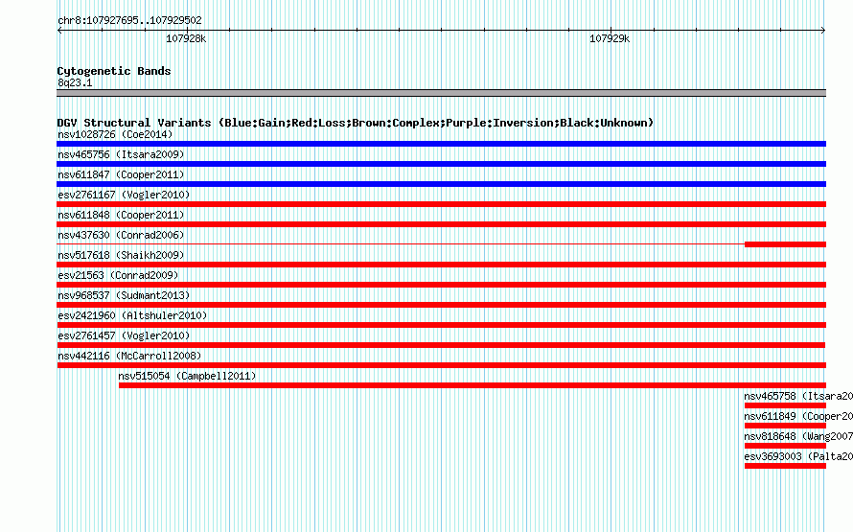Click the Cytogenetic Bands track title
Screen dimensions: 853x532
point(114,71)
